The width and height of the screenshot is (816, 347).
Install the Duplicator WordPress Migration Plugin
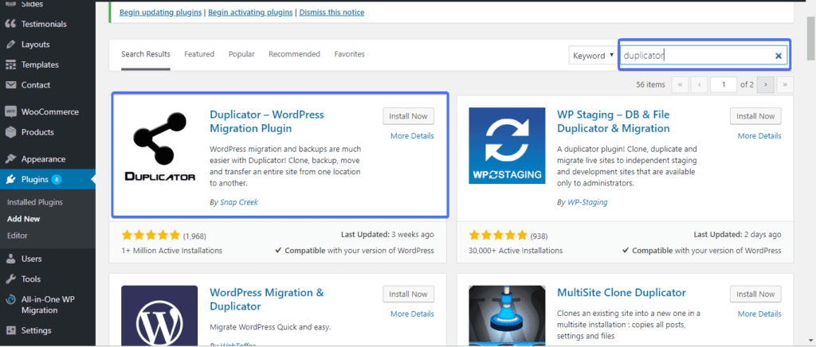(x=408, y=116)
